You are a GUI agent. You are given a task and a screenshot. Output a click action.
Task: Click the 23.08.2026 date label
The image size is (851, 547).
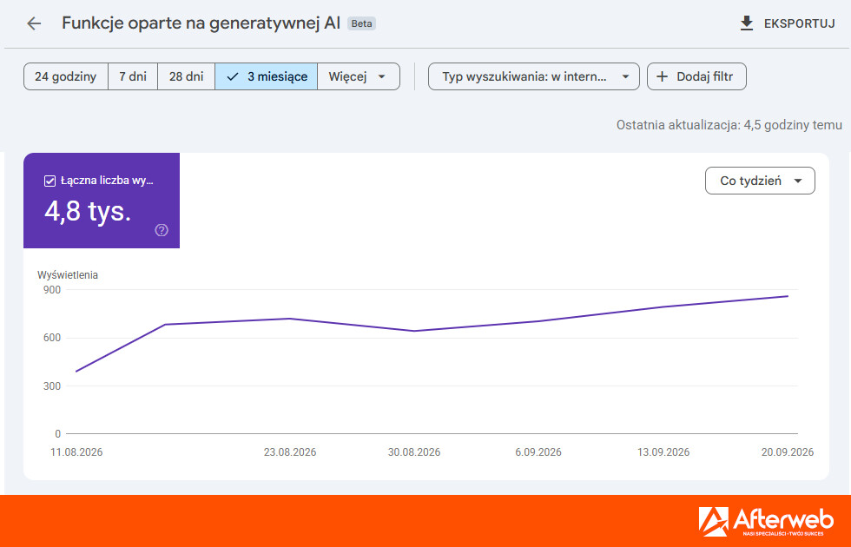[290, 452]
